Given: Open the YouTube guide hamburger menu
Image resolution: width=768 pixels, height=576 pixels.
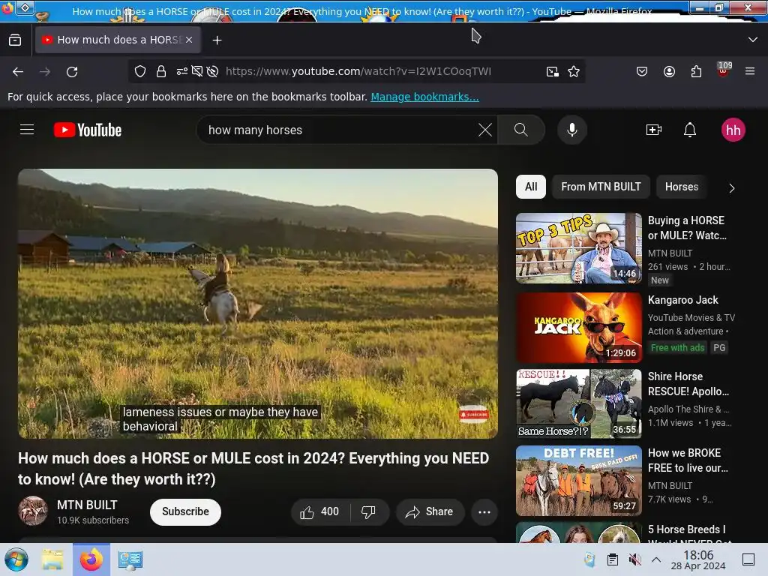Looking at the screenshot, I should (x=27, y=130).
